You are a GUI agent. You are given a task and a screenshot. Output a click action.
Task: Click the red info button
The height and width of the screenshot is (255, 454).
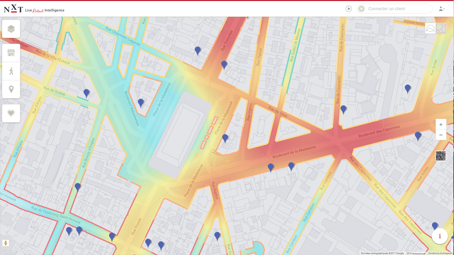[439, 236]
